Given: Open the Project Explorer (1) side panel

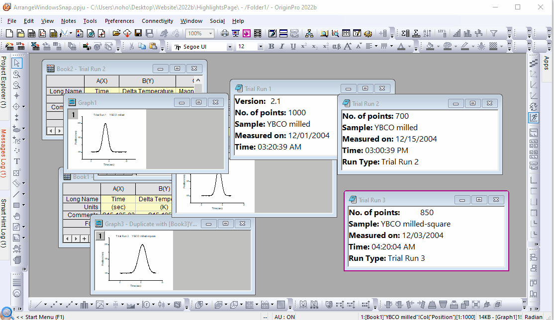Looking at the screenshot, I should click(3, 82).
